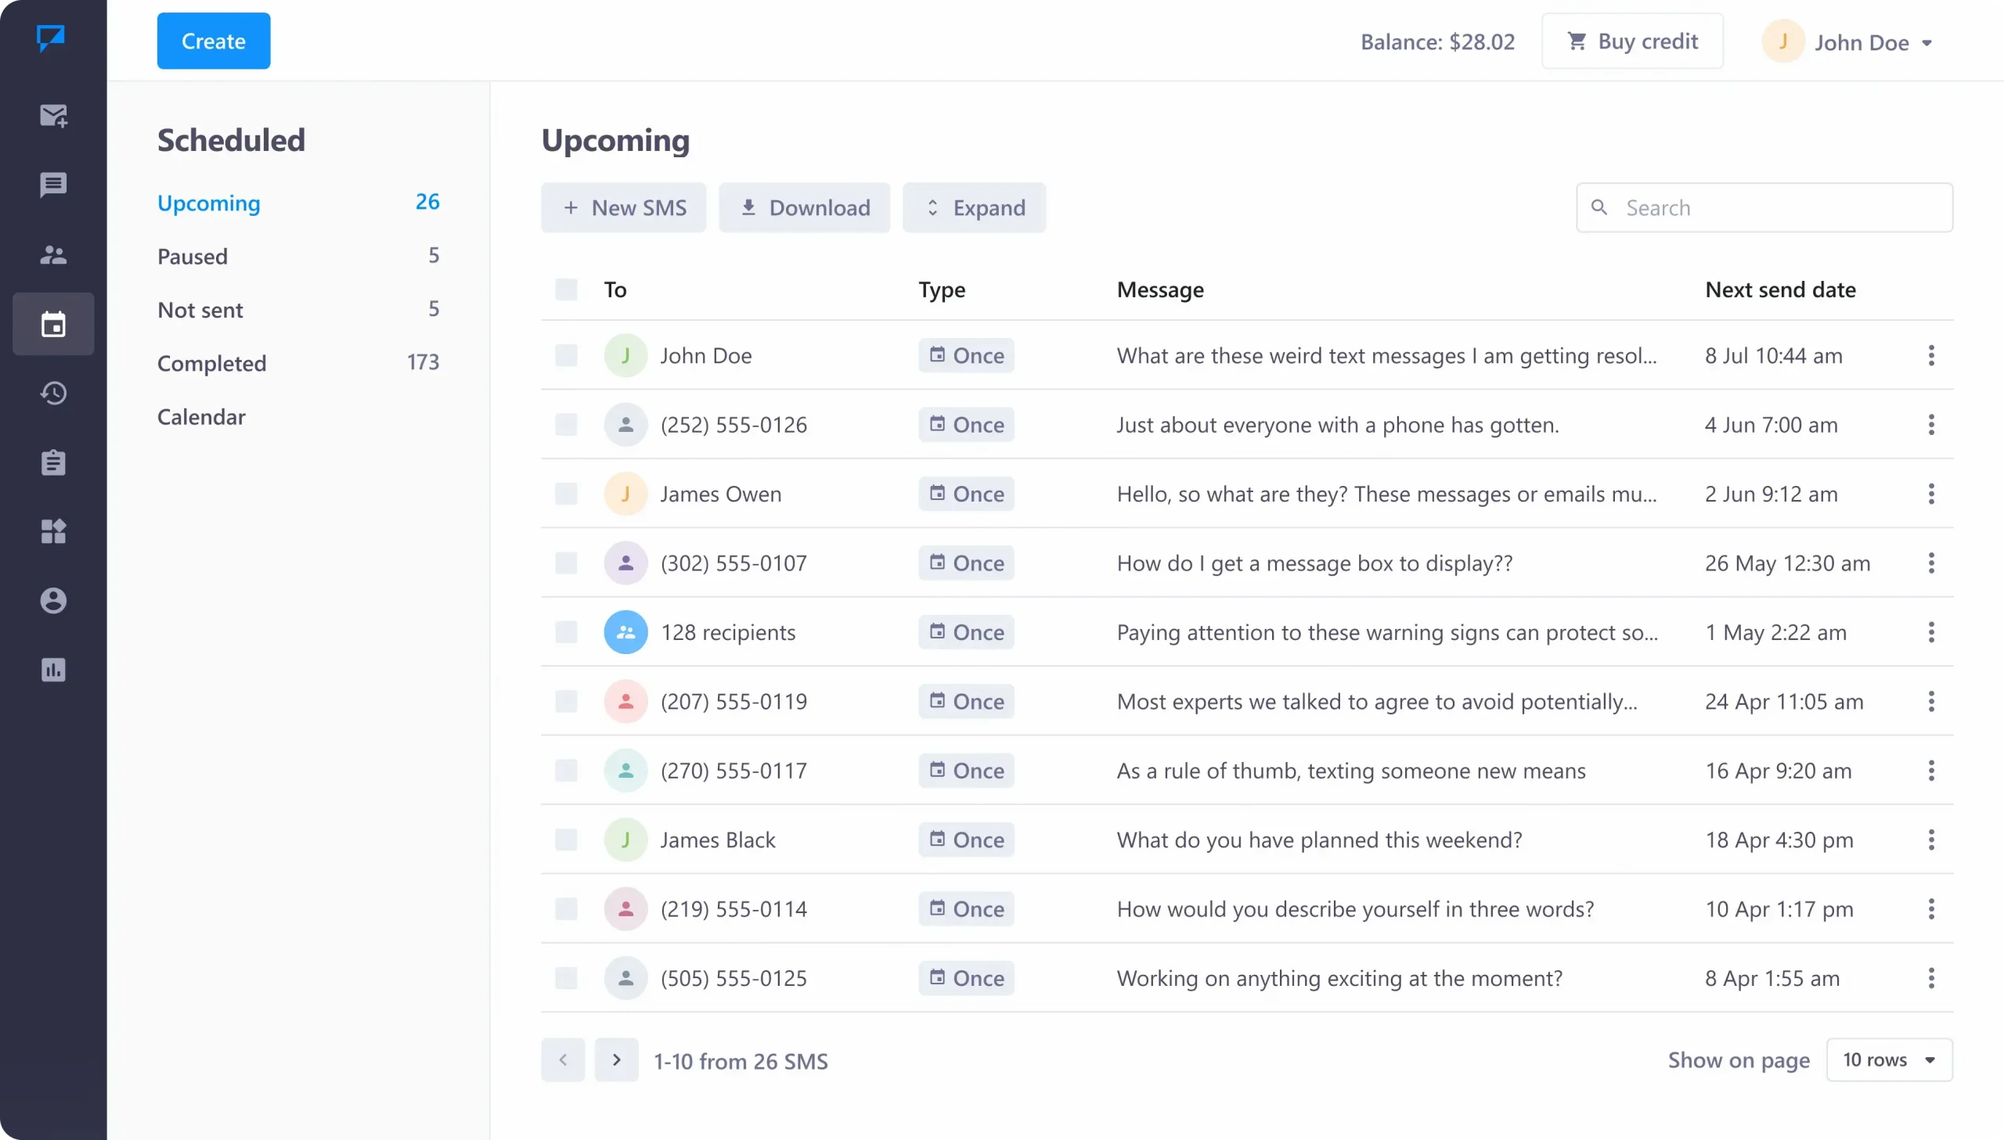
Task: Open the row menu for (302) 555-0107
Action: pyautogui.click(x=1931, y=563)
